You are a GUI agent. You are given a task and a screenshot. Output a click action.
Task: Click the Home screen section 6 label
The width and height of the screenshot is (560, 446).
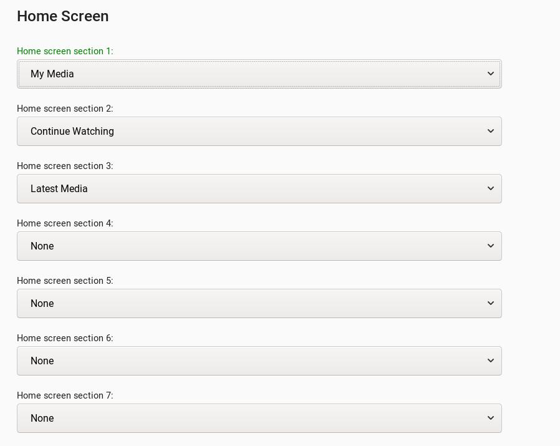65,338
